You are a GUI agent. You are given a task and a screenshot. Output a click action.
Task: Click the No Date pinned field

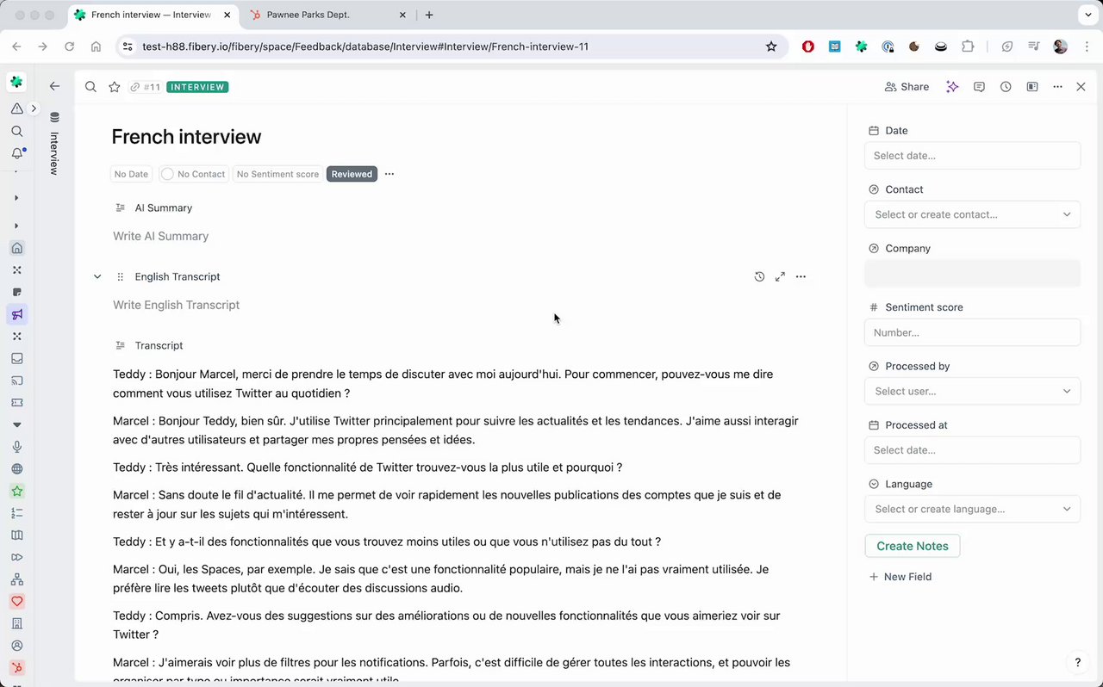tap(131, 174)
